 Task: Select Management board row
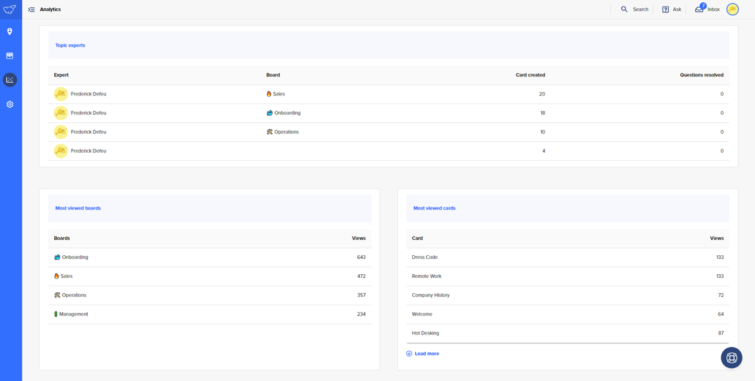point(73,314)
